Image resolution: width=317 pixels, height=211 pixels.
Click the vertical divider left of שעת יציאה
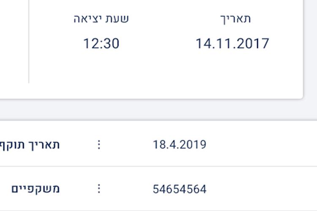tap(29, 41)
